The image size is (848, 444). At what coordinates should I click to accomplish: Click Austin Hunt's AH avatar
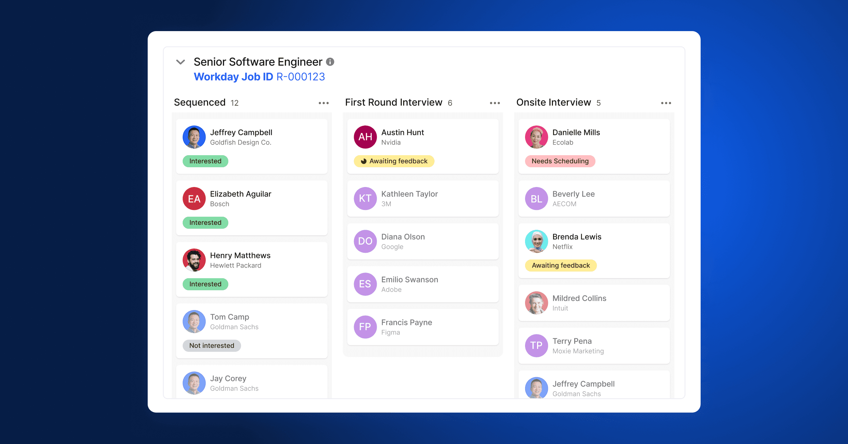coord(365,137)
